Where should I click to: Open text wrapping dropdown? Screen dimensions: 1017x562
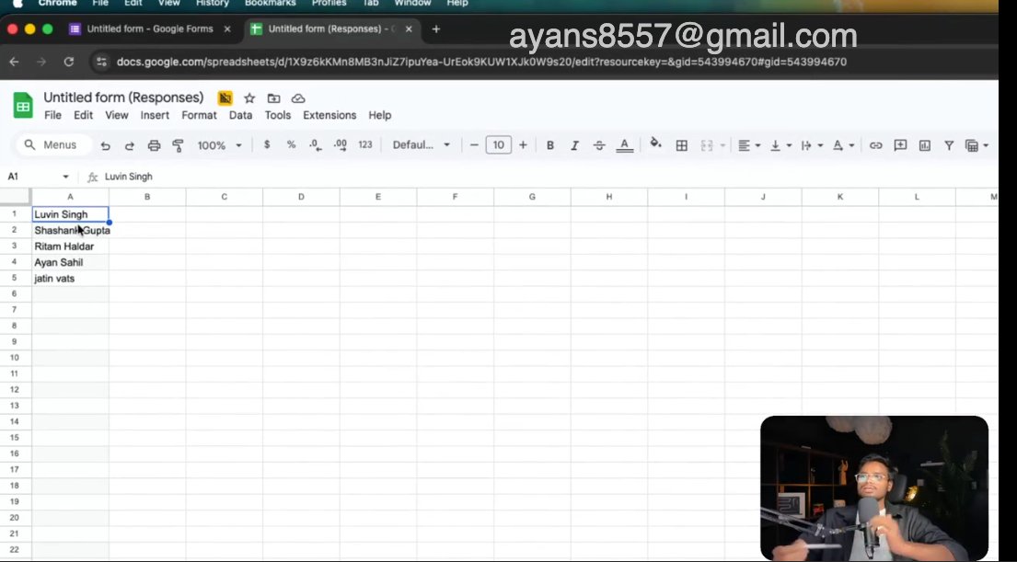pos(812,146)
